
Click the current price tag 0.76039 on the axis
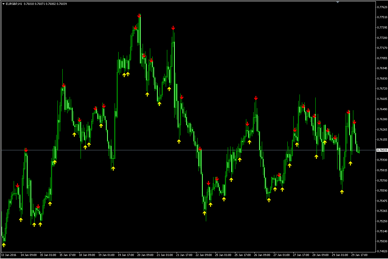pyautogui.click(x=382, y=150)
